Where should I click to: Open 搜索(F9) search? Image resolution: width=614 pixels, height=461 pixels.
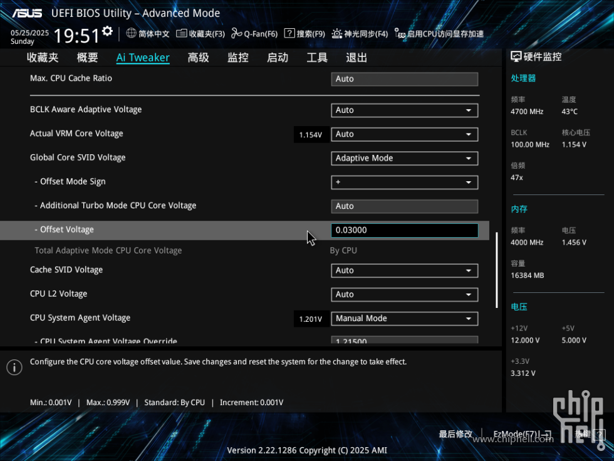coord(304,34)
